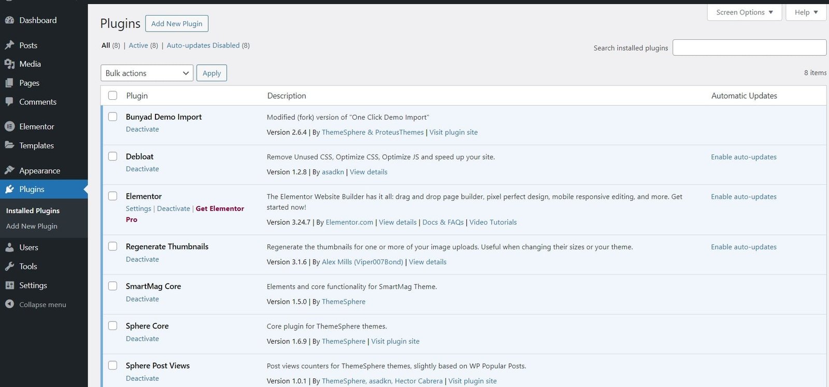The height and width of the screenshot is (387, 829).
Task: Expand the Help tab
Action: coord(806,12)
